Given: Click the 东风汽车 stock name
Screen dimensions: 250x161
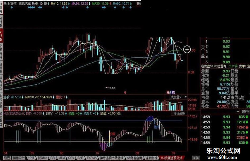Looking at the screenshot, I should (x=25, y=4).
